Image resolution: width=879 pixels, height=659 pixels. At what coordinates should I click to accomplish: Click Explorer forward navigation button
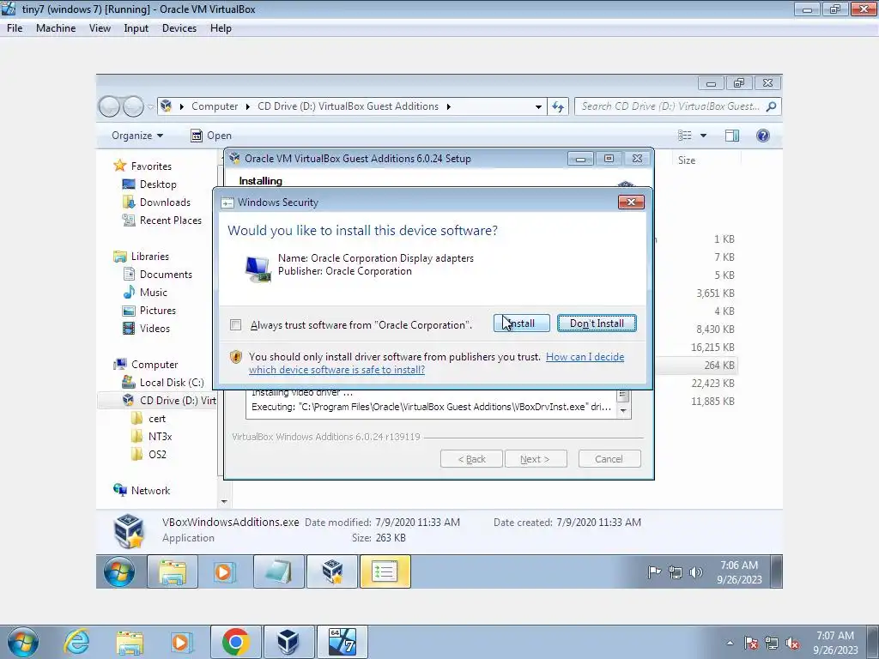133,106
